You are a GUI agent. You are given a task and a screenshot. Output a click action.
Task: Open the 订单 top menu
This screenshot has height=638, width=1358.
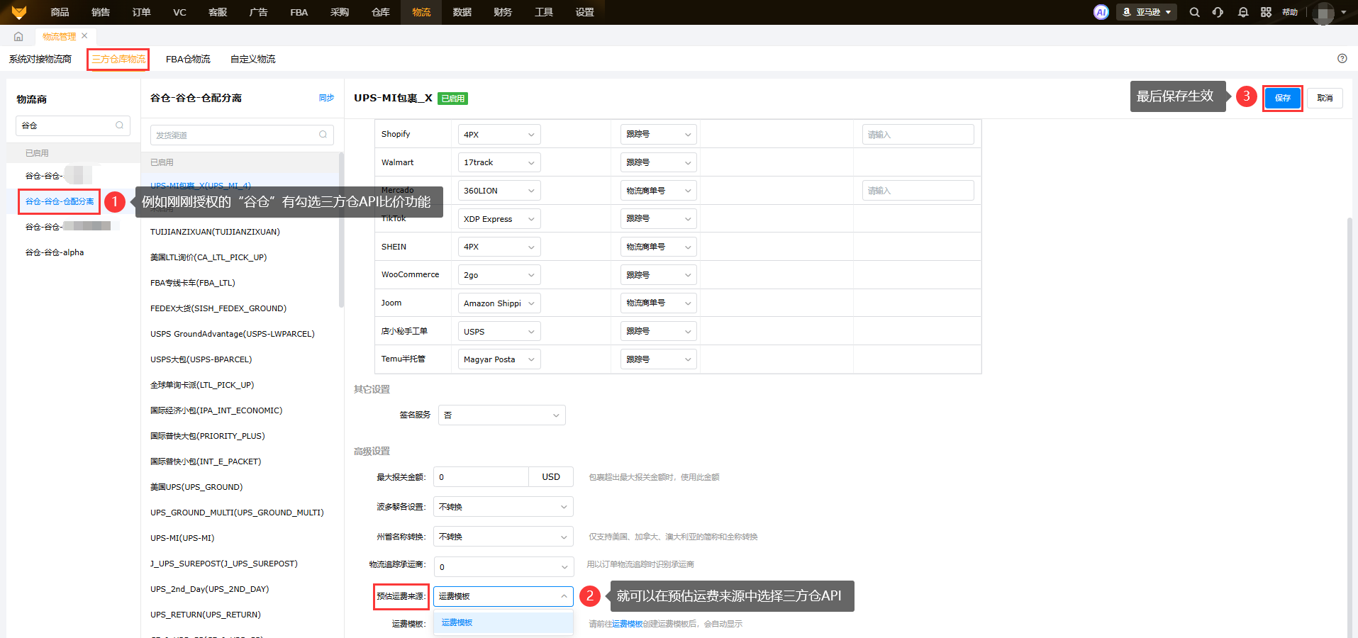pyautogui.click(x=141, y=12)
